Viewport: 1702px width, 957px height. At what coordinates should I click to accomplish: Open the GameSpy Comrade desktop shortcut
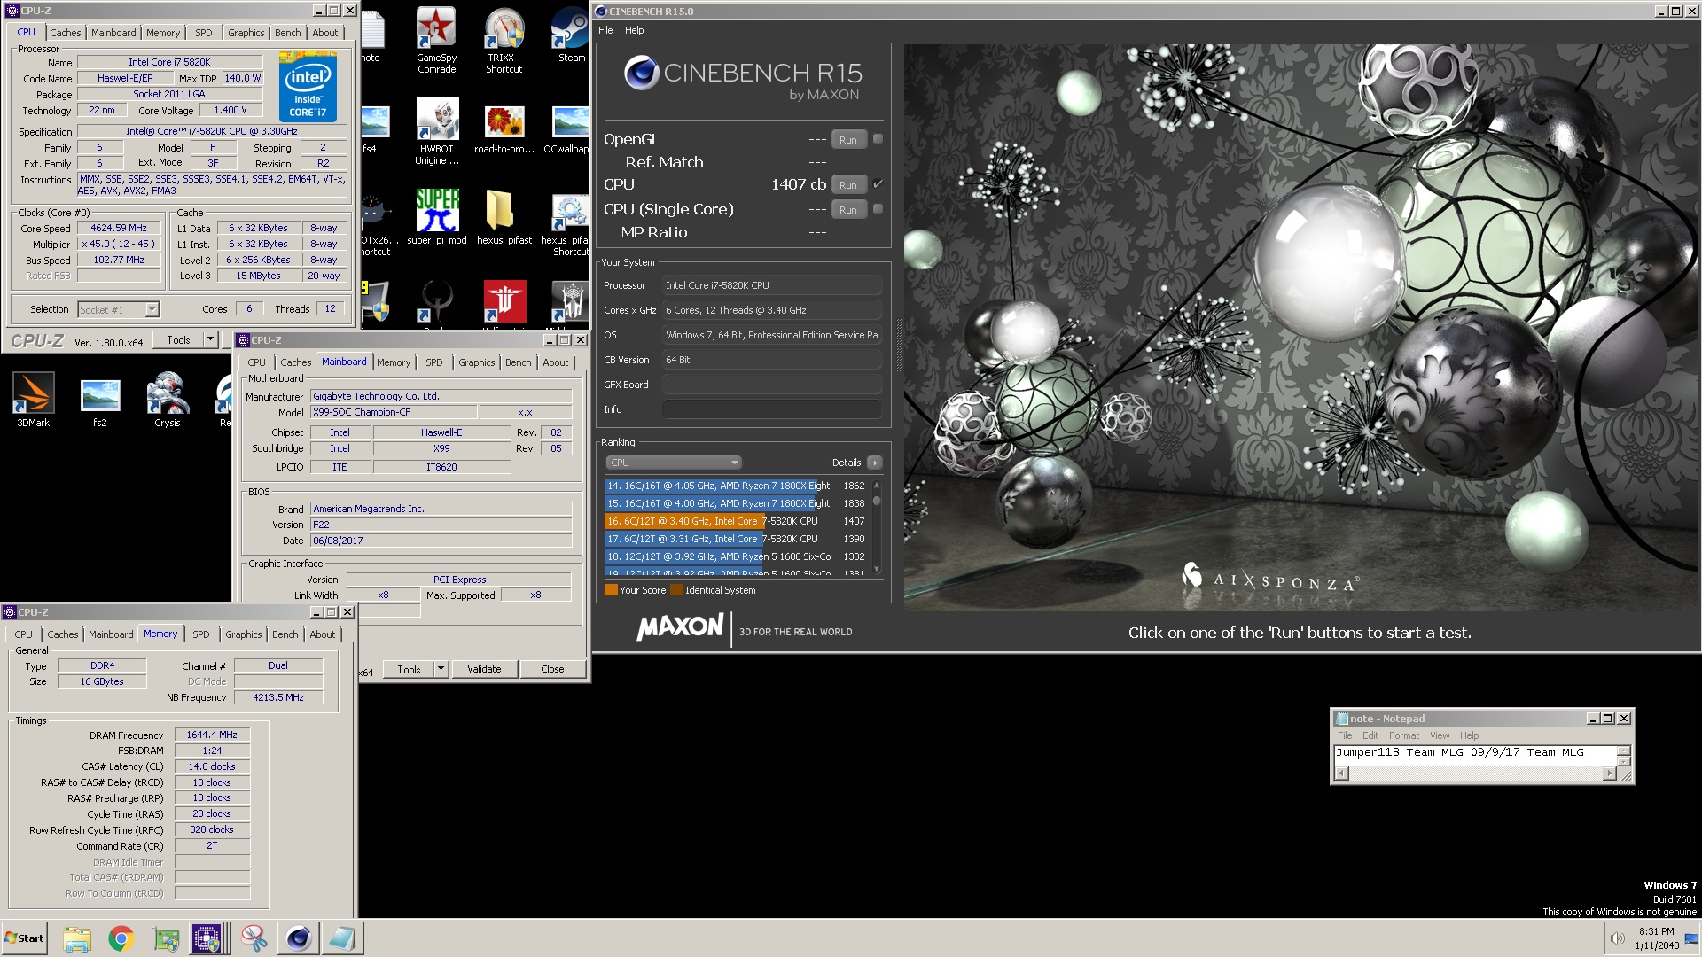click(436, 40)
